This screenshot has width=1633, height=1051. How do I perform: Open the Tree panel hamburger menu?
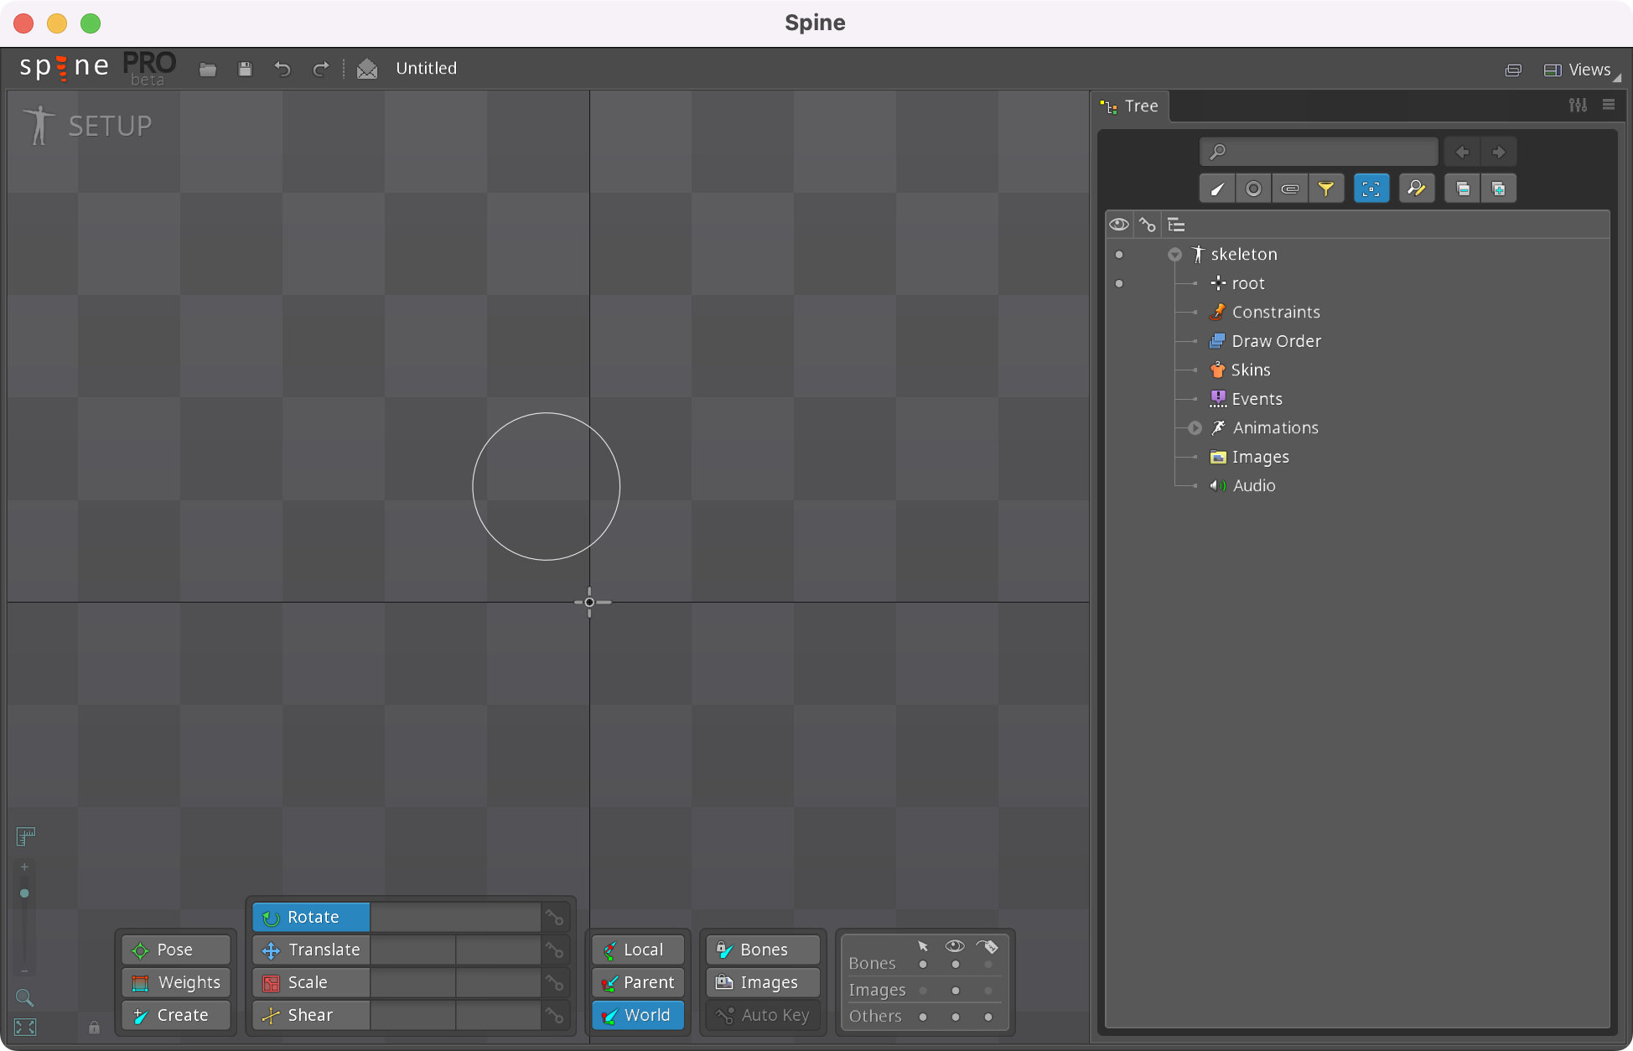[x=1609, y=104]
